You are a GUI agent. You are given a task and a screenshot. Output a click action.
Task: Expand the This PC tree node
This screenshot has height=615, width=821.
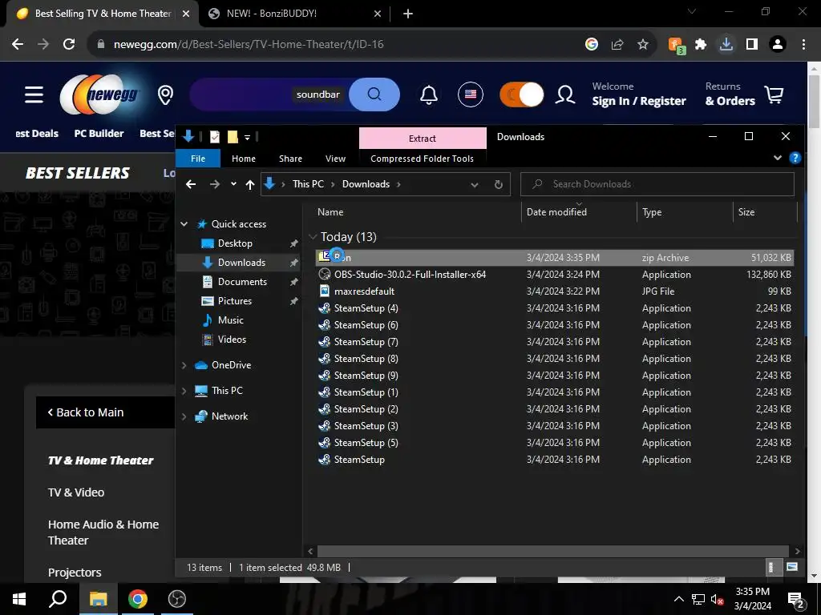click(184, 391)
